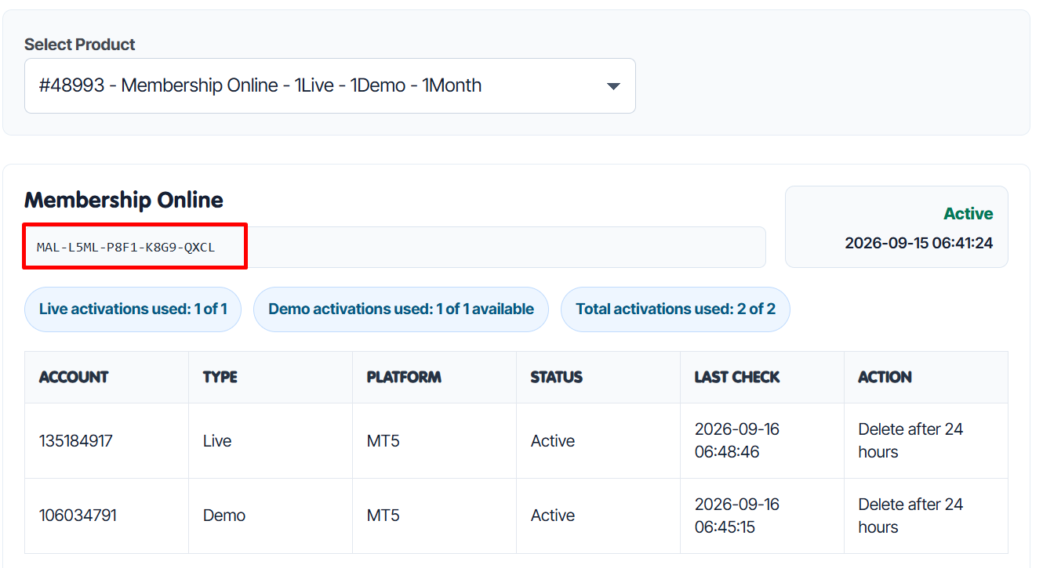Image resolution: width=1043 pixels, height=568 pixels.
Task: Click the Total activations used badge
Action: (675, 309)
